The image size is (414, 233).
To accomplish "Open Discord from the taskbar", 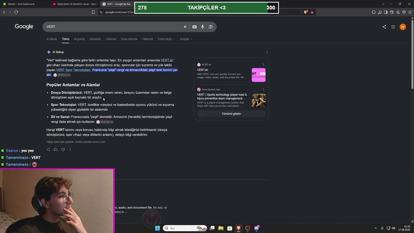I will point(257,228).
